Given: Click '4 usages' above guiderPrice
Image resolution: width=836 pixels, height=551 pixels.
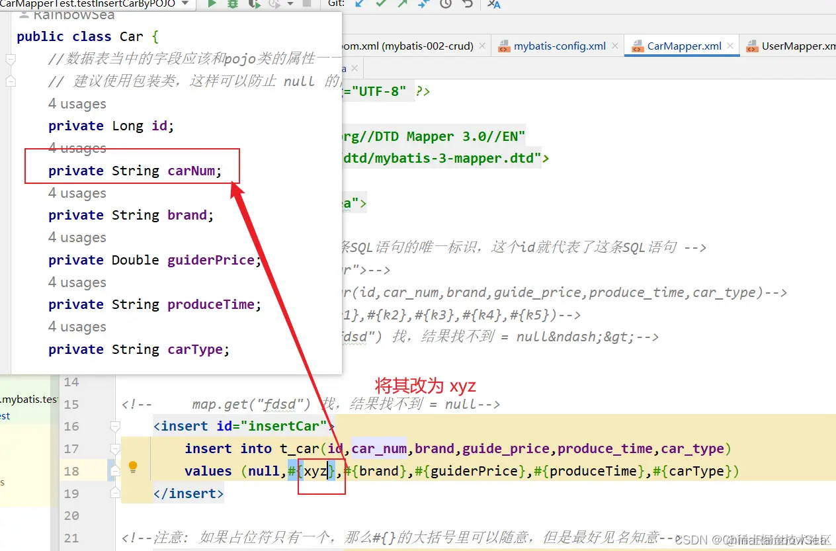Looking at the screenshot, I should coord(77,237).
